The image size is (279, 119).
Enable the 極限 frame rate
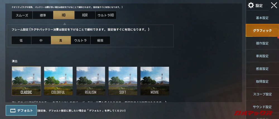click(100, 40)
